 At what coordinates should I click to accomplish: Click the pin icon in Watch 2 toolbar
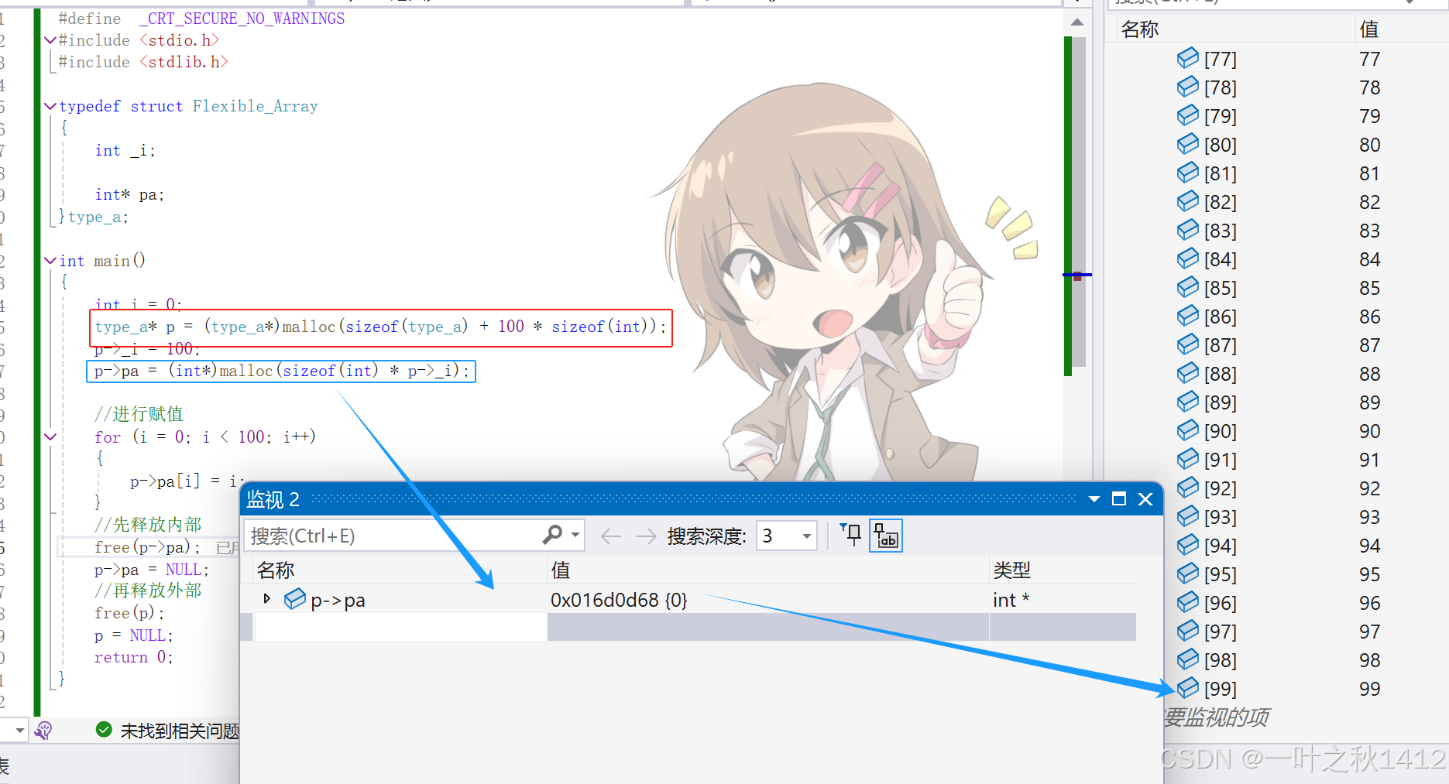pos(851,535)
